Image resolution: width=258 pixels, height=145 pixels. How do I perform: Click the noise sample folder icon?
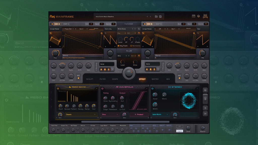click(x=139, y=29)
